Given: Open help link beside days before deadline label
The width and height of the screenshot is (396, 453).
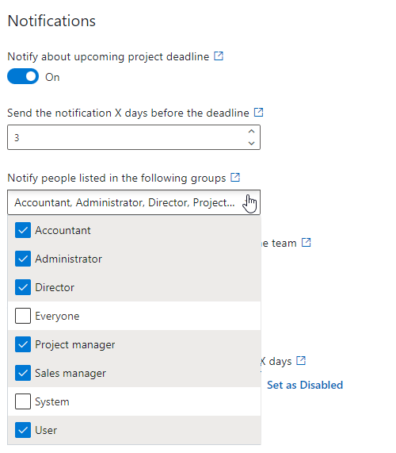Looking at the screenshot, I should (259, 112).
